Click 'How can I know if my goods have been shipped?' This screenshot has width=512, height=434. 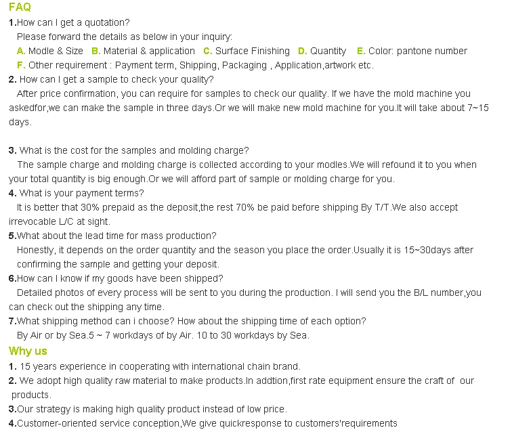[x=116, y=278]
